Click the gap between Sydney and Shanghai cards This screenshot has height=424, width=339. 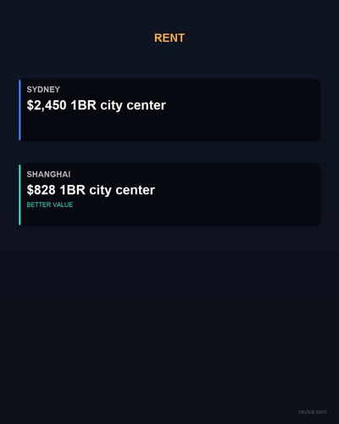click(169, 153)
